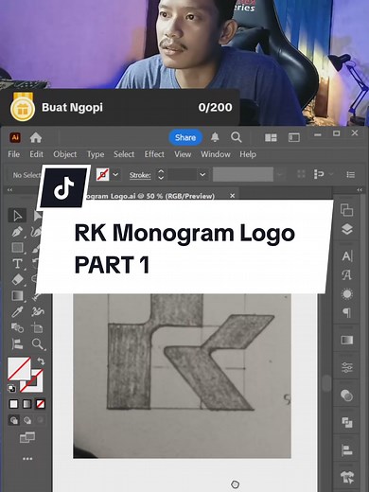Image resolution: width=369 pixels, height=492 pixels.
Task: Select the Shape Builder tool
Action: click(17, 327)
